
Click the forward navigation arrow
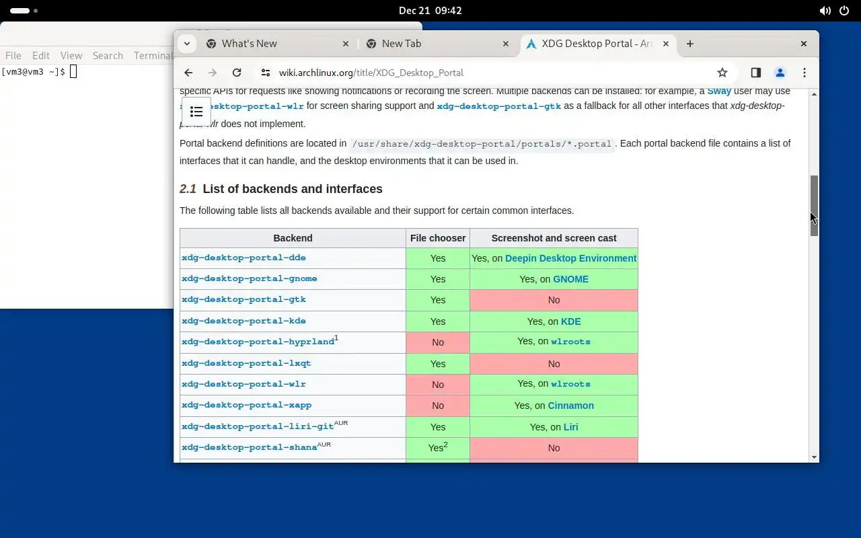213,73
